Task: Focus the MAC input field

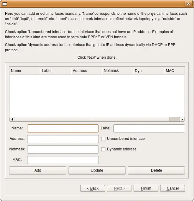Action: tap(63, 160)
